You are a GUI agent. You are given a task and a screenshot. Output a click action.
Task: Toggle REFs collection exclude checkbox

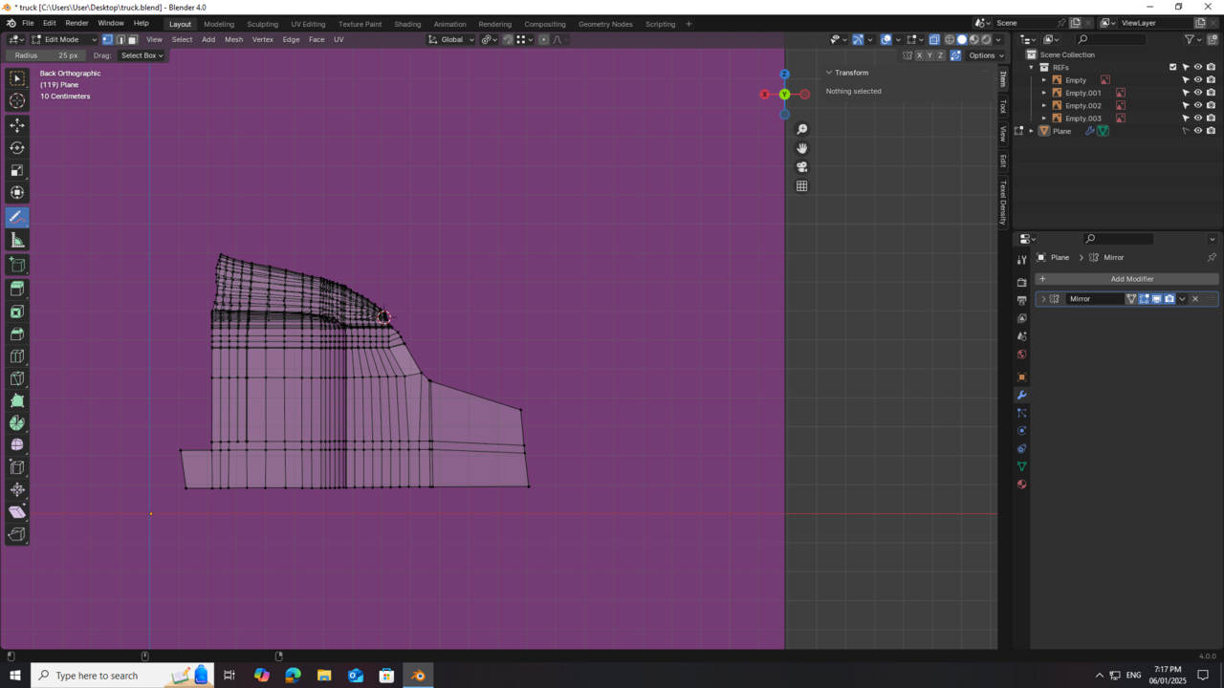click(x=1172, y=67)
